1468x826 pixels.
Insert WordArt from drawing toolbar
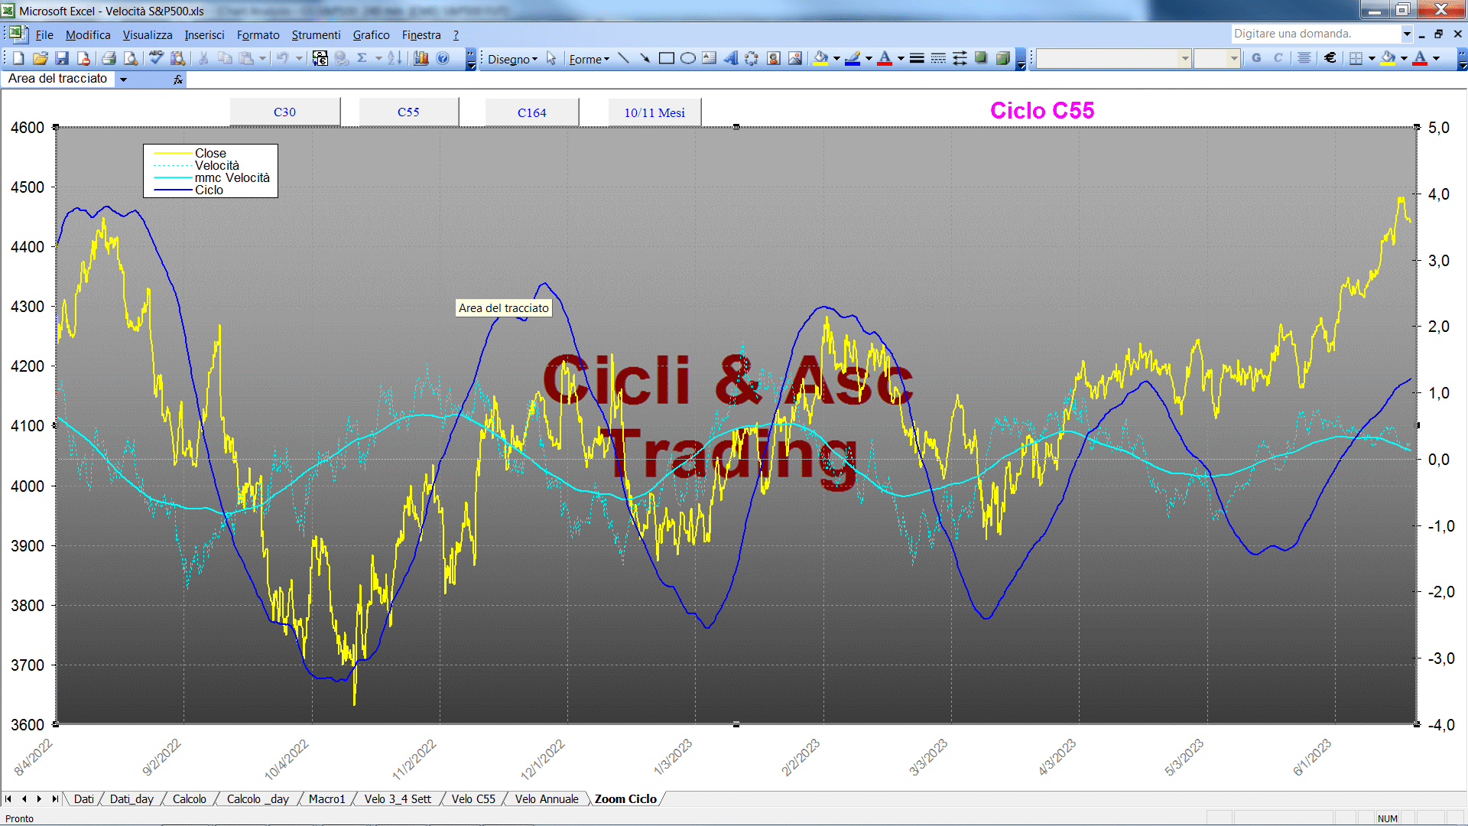pos(730,58)
